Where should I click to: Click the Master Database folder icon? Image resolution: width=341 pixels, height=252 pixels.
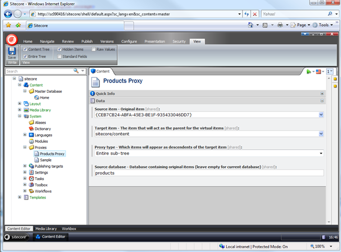tap(31, 91)
